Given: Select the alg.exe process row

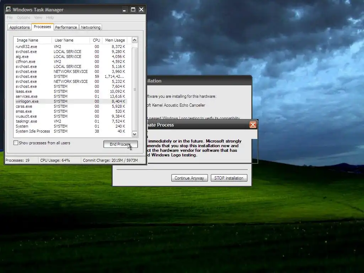Looking at the screenshot, I should click(71, 57).
